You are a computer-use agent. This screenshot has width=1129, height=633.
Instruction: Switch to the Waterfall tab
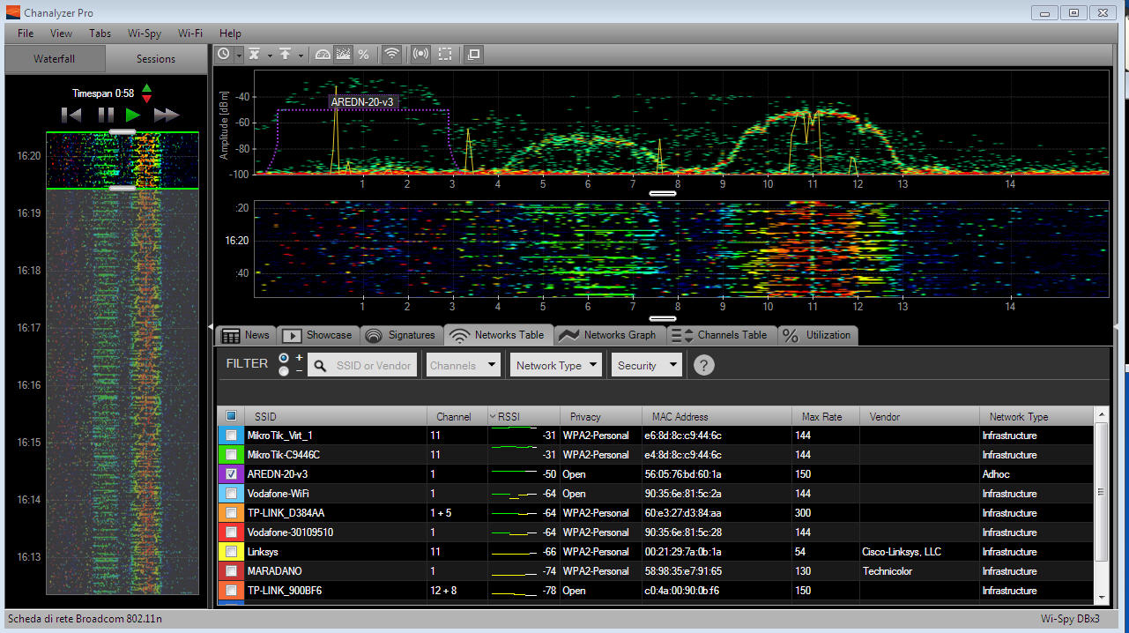click(56, 59)
